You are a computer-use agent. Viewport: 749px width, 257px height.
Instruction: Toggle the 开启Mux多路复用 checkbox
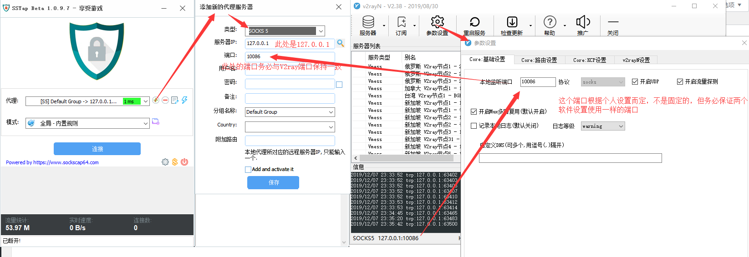(x=474, y=111)
